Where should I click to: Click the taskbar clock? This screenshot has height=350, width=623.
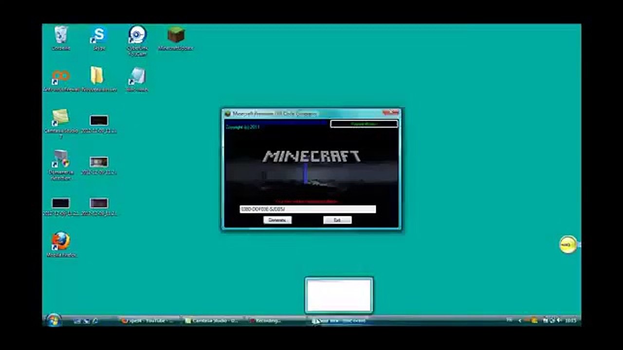(x=570, y=321)
